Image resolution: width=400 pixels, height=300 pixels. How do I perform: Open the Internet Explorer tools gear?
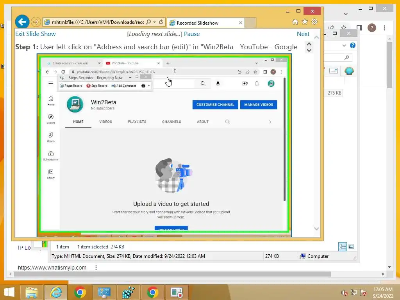coord(314,22)
